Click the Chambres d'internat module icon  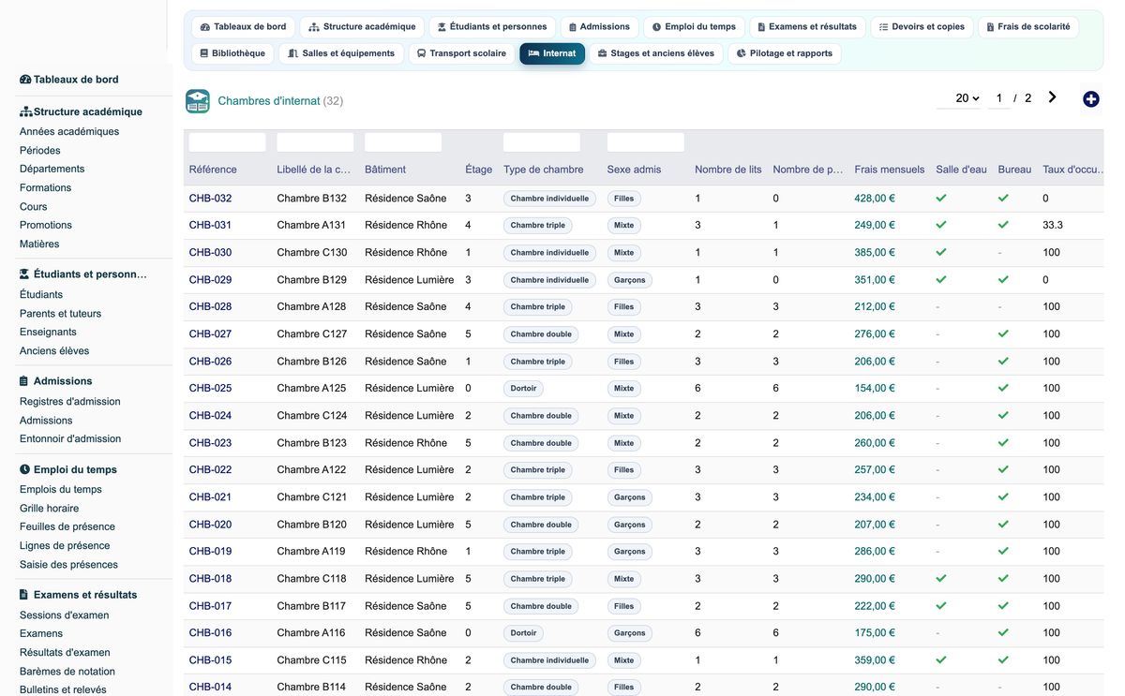(x=198, y=101)
